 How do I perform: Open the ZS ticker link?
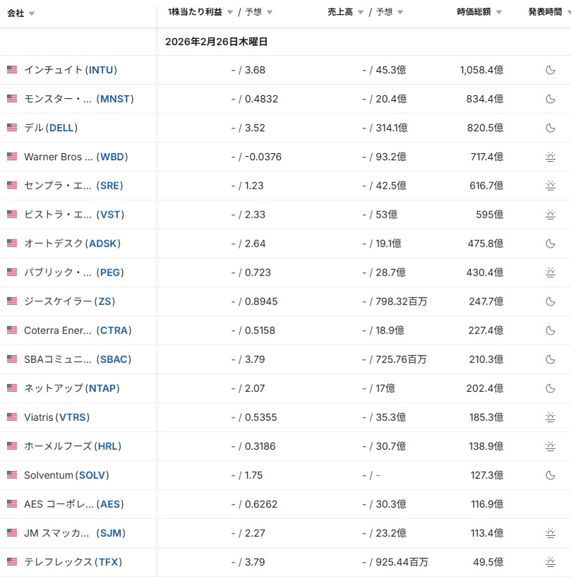click(x=105, y=302)
